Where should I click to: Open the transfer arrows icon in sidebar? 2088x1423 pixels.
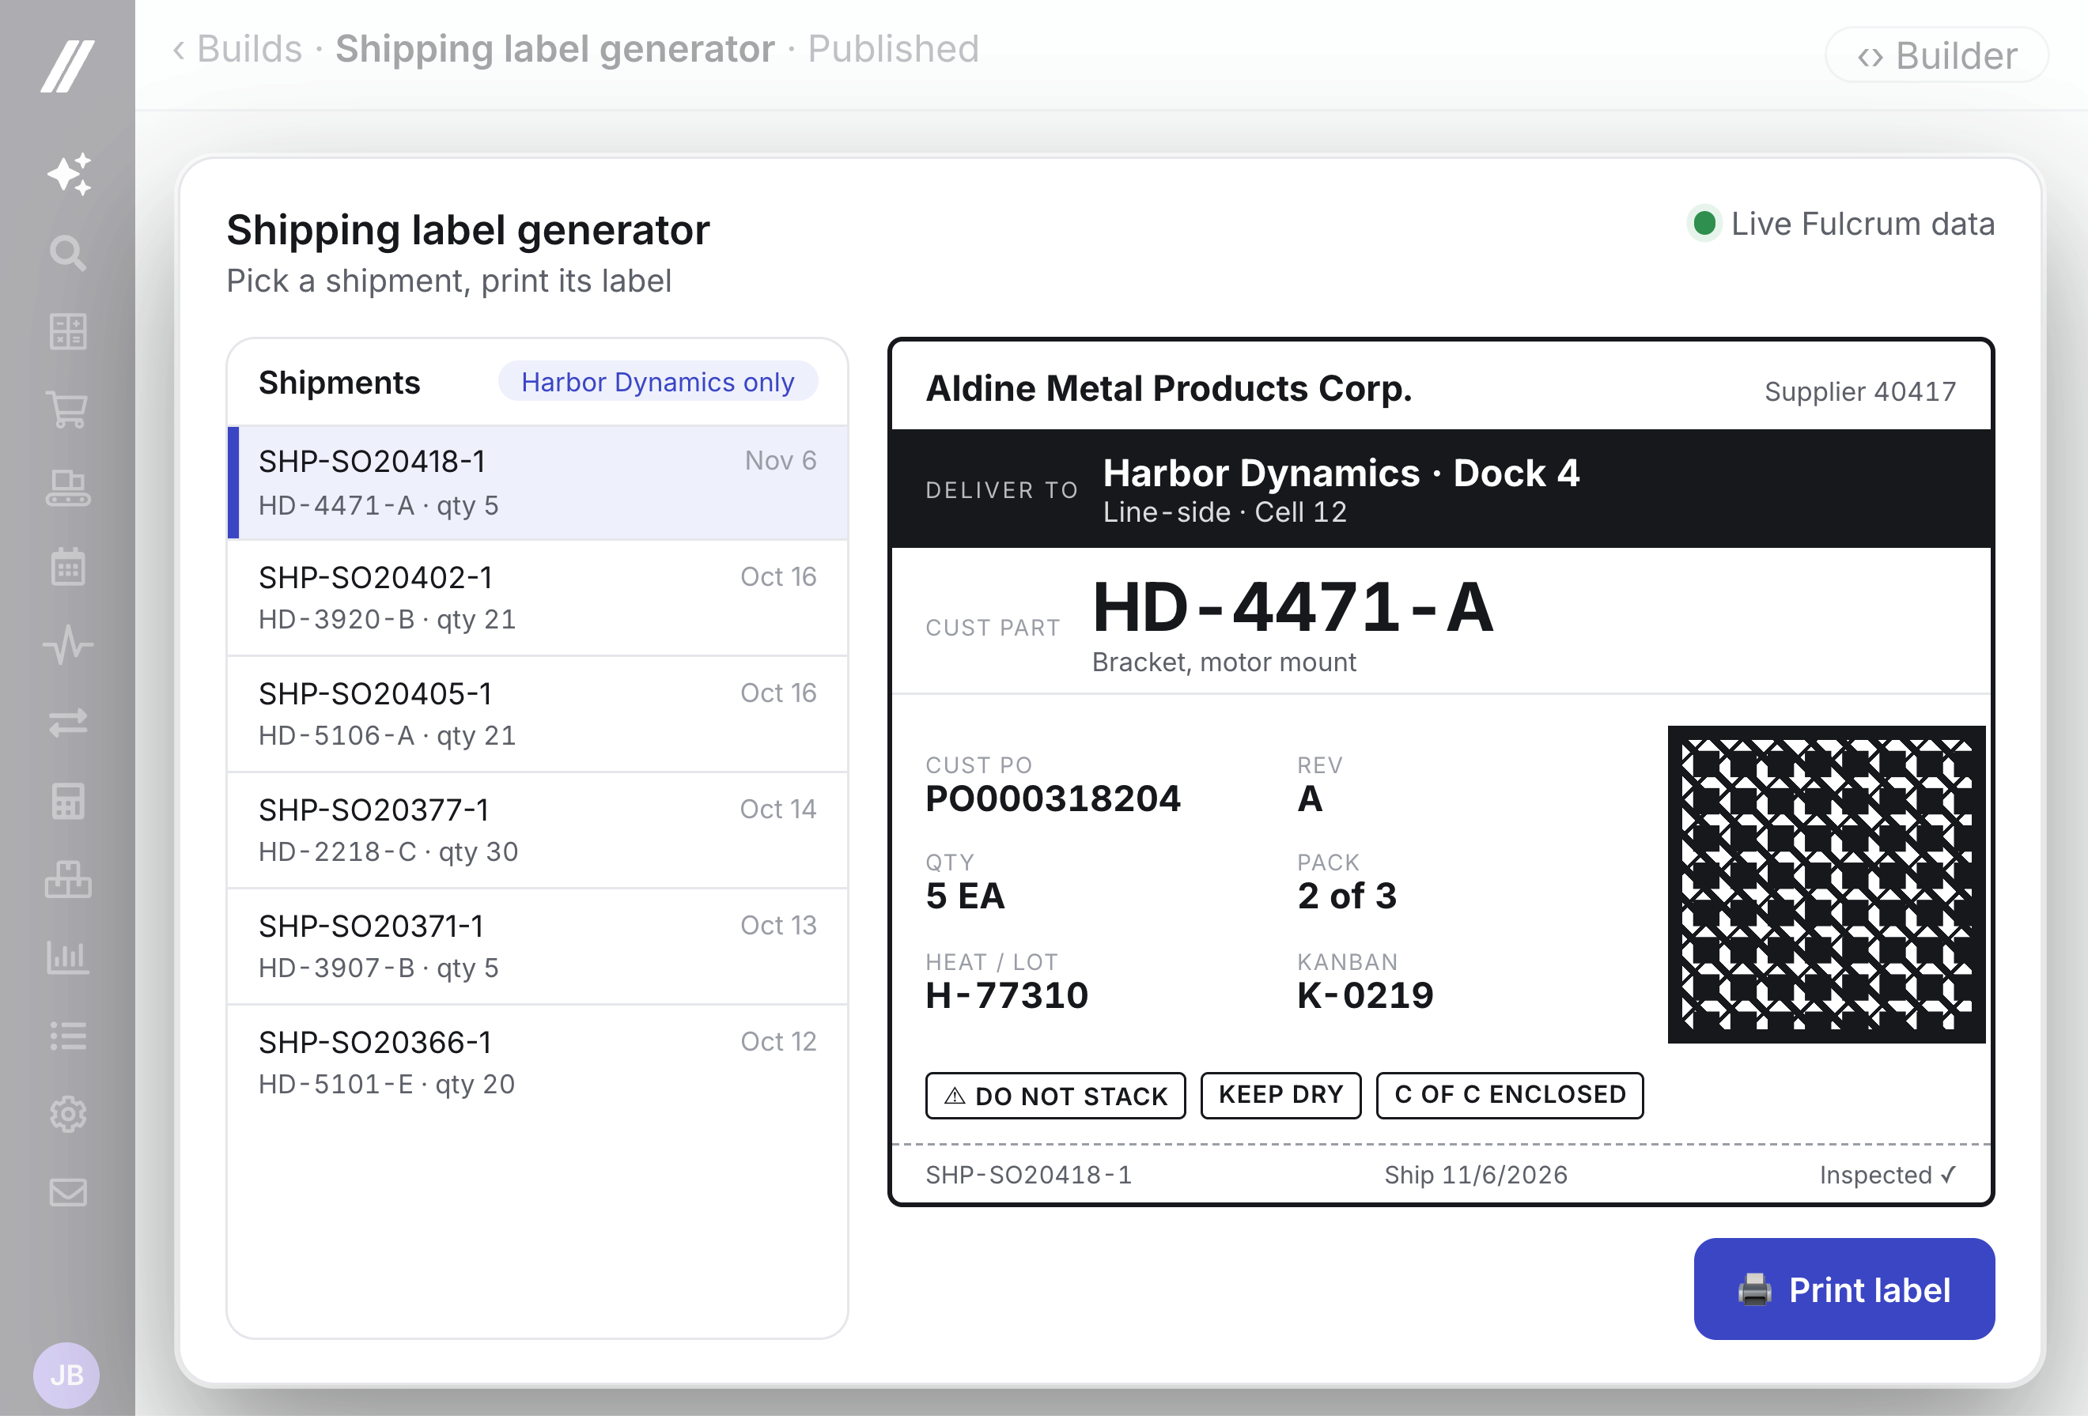[x=68, y=724]
